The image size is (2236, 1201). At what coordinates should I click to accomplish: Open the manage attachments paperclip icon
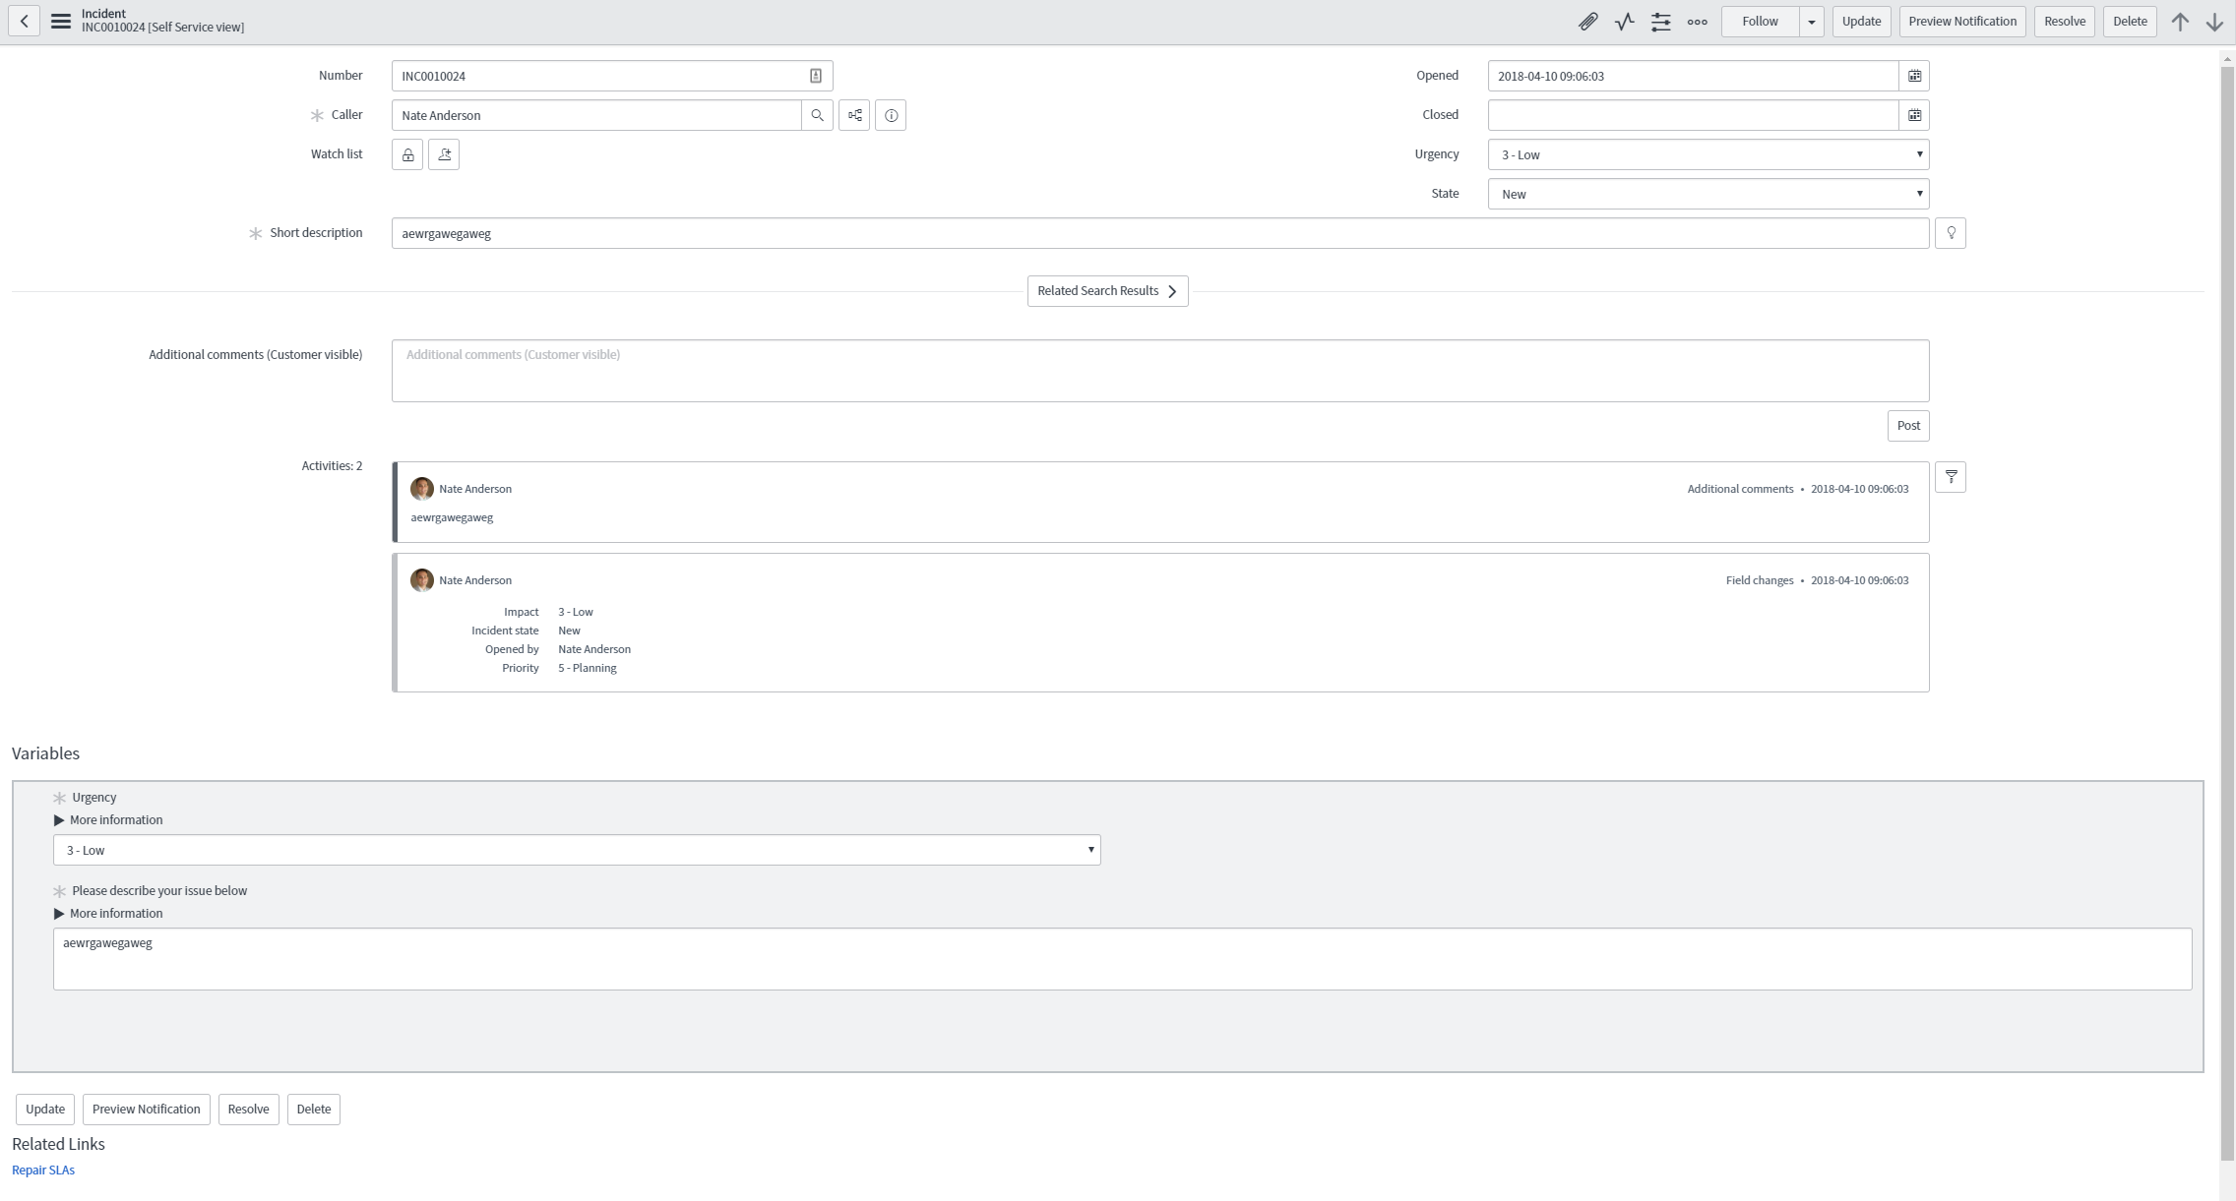coord(1587,22)
